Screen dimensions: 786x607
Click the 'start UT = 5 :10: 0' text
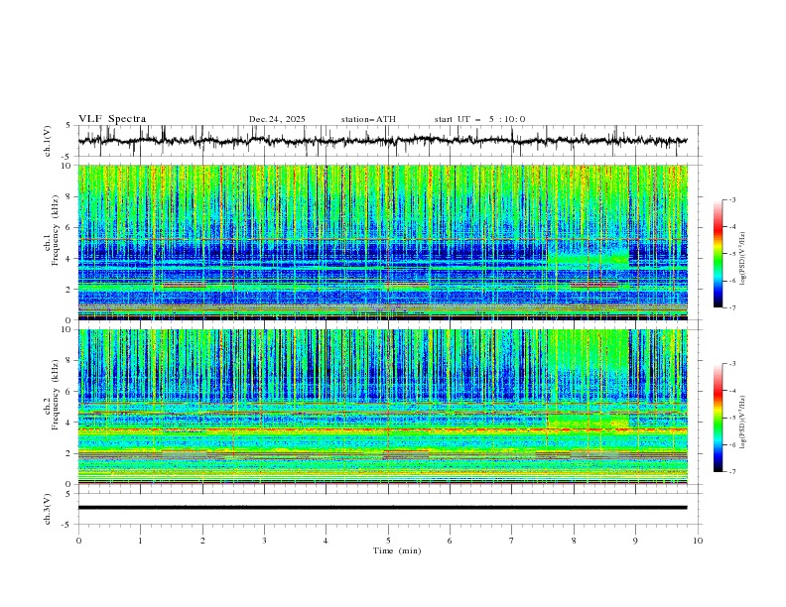click(x=479, y=119)
